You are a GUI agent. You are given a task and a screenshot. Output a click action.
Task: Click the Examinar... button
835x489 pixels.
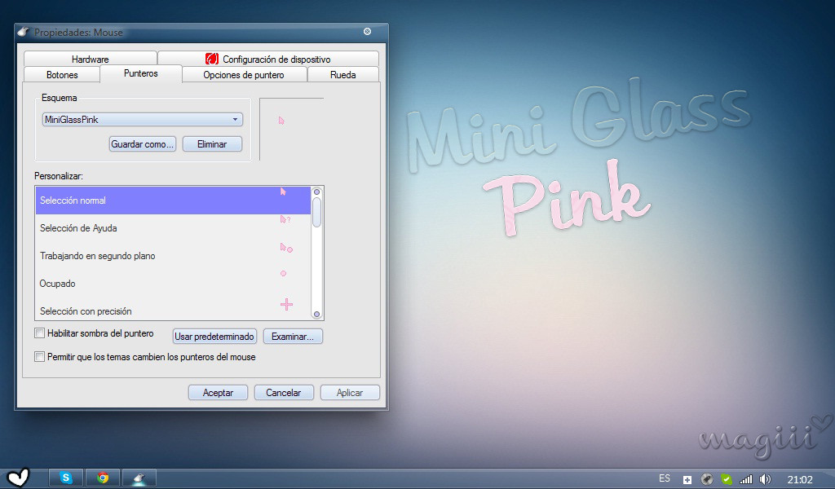point(293,337)
